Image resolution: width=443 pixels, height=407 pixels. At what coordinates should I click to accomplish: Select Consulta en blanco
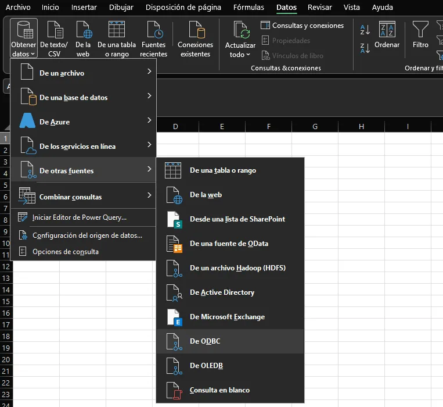(x=230, y=390)
